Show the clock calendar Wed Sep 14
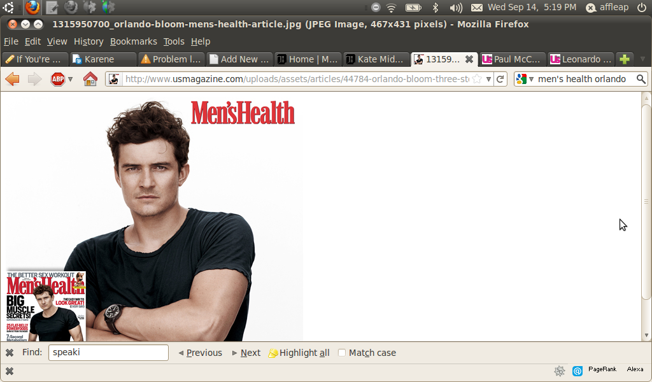 [532, 7]
